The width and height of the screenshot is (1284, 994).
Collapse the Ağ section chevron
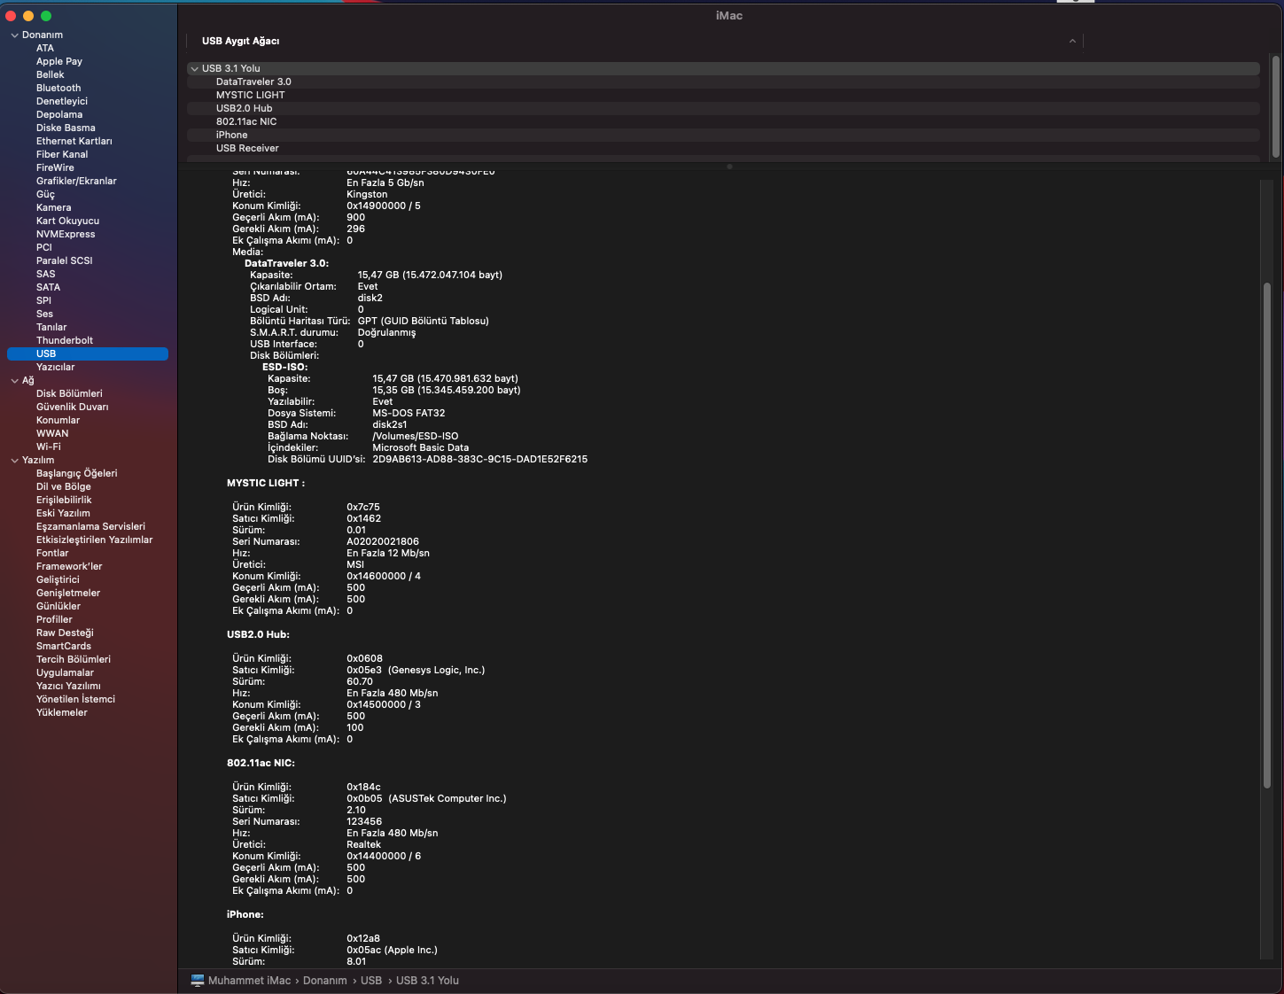[x=14, y=381]
